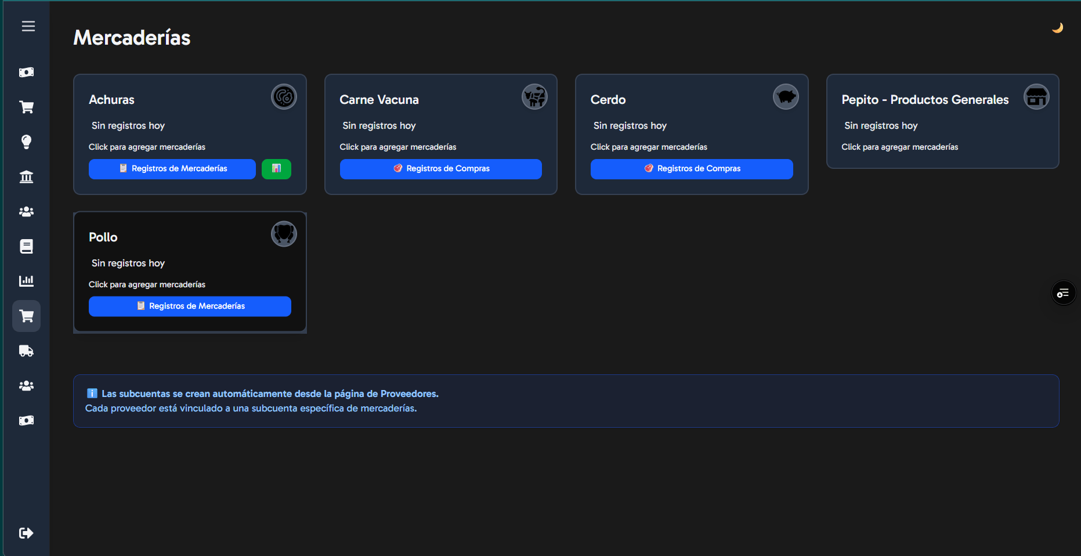This screenshot has width=1081, height=556.
Task: Click the Mercaderías page heading
Action: [x=132, y=38]
